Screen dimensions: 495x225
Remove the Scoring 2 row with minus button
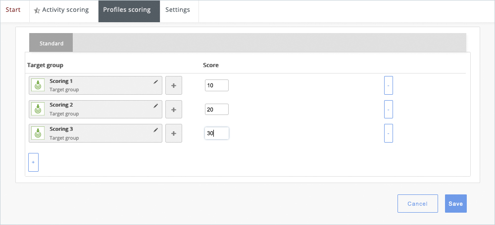[389, 109]
